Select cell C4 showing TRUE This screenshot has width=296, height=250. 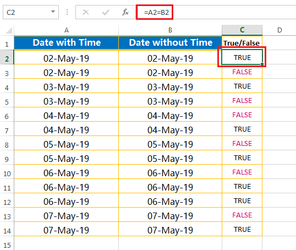[x=242, y=86]
